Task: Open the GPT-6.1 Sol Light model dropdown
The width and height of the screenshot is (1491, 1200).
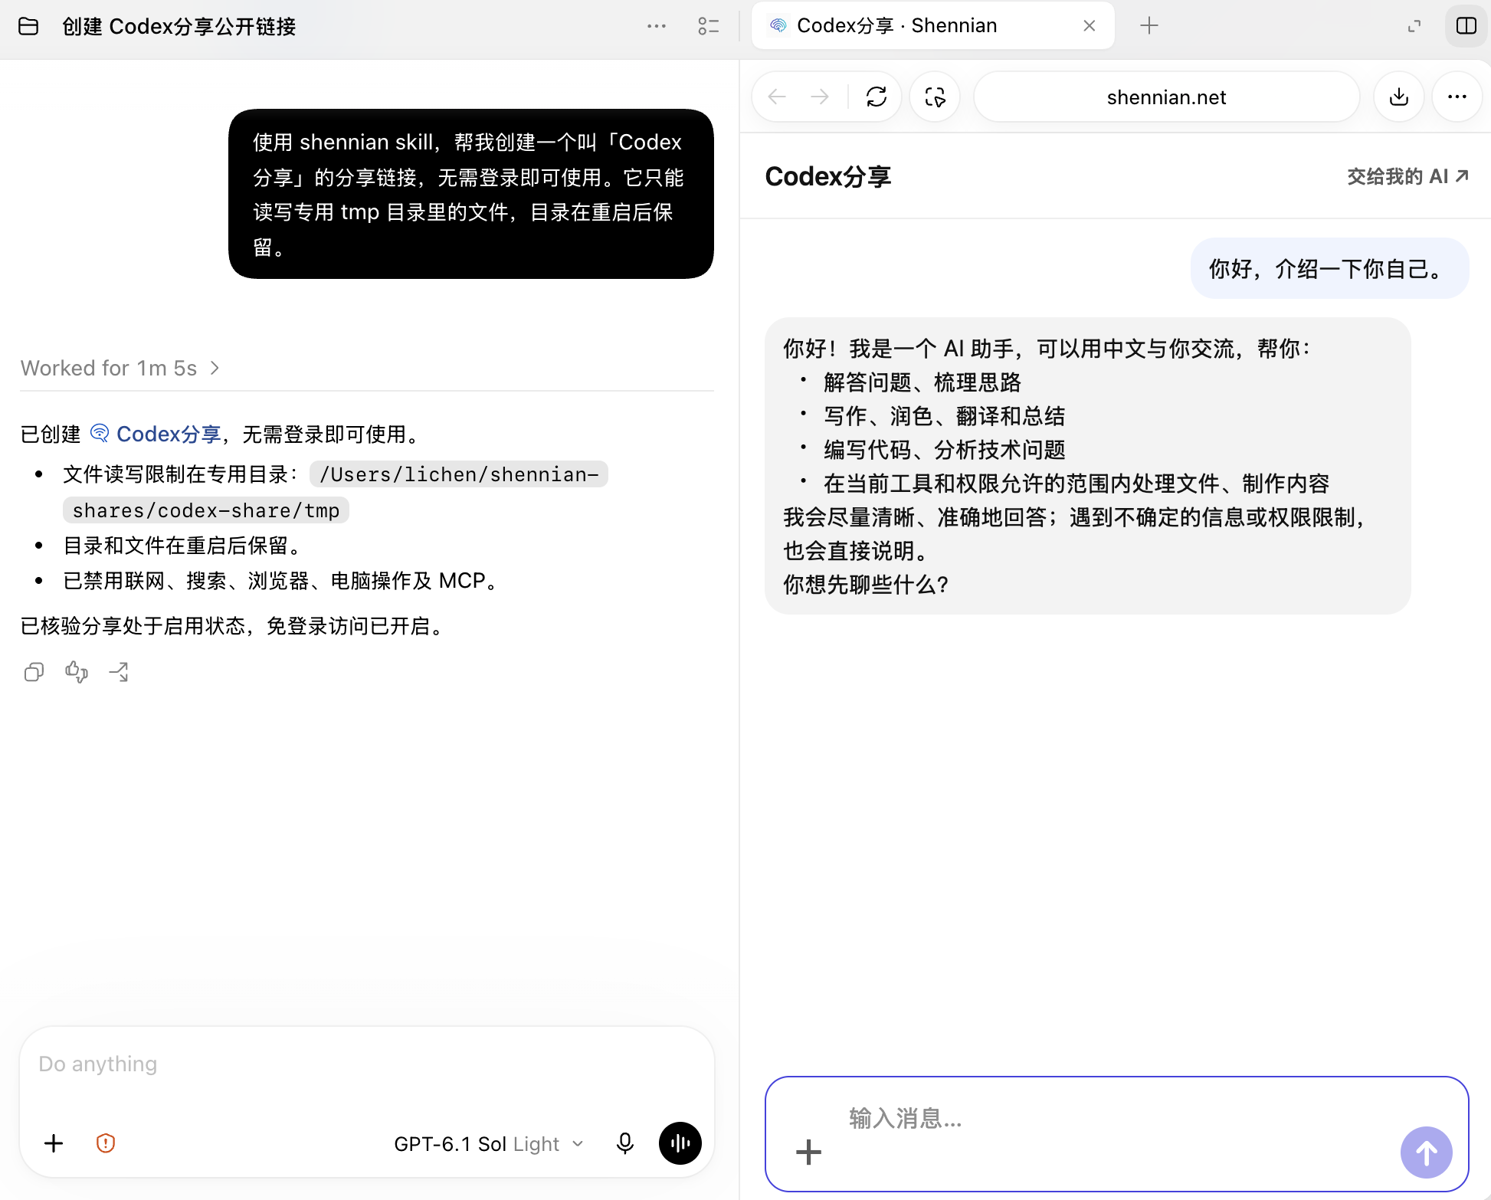Action: click(x=488, y=1144)
